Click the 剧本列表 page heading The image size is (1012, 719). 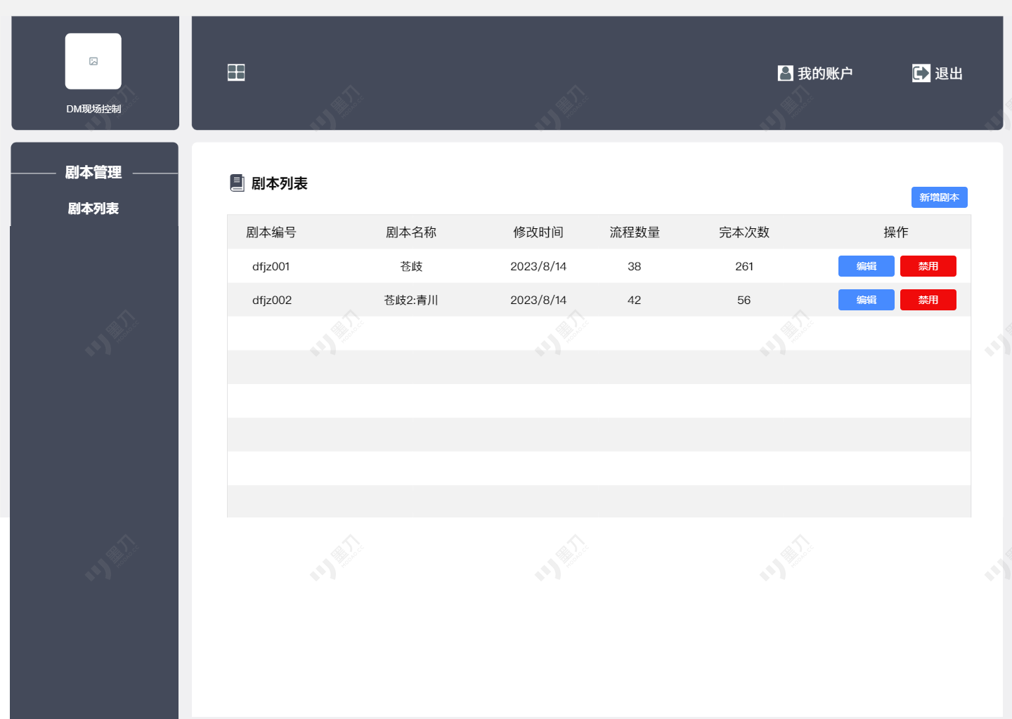[280, 183]
